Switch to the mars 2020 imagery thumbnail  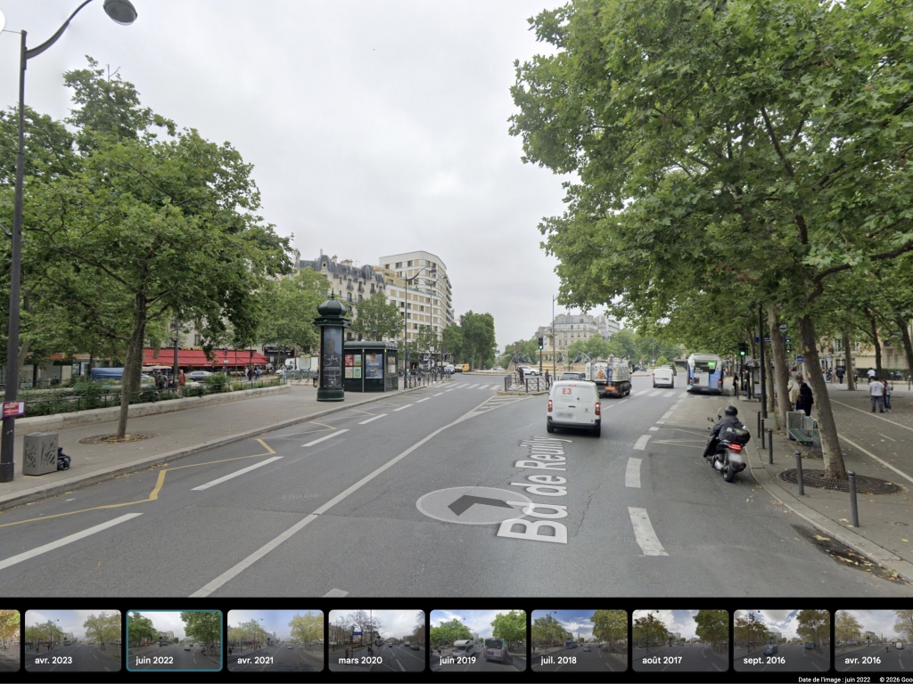[376, 639]
